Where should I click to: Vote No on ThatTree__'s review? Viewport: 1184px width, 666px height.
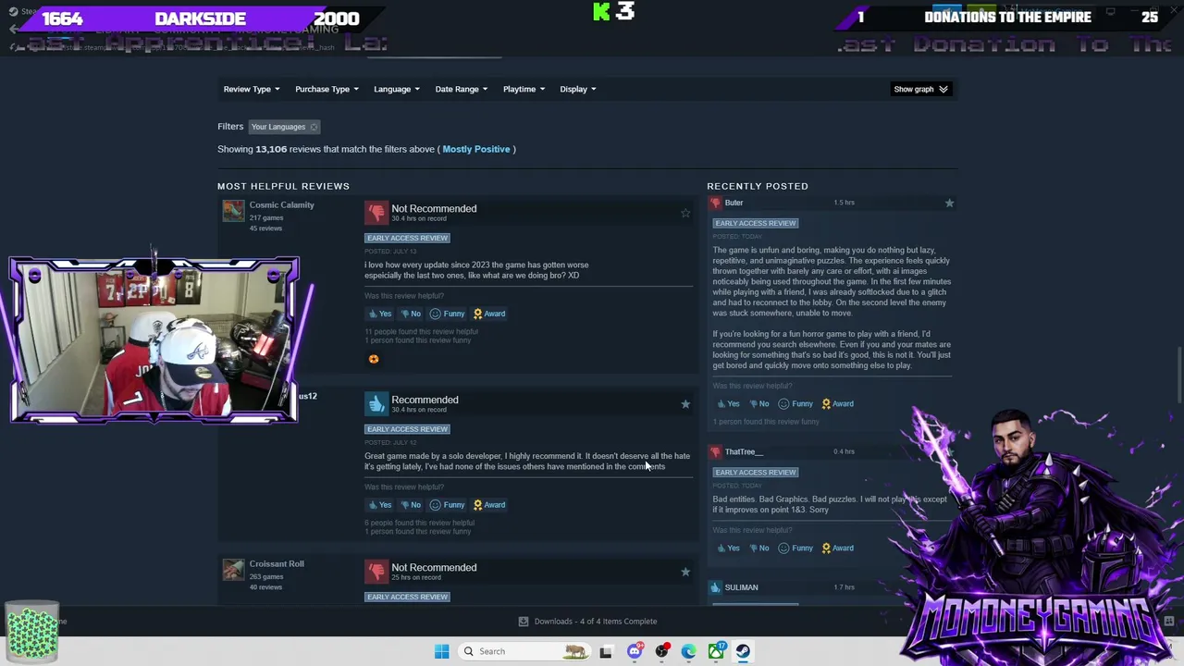(x=759, y=548)
